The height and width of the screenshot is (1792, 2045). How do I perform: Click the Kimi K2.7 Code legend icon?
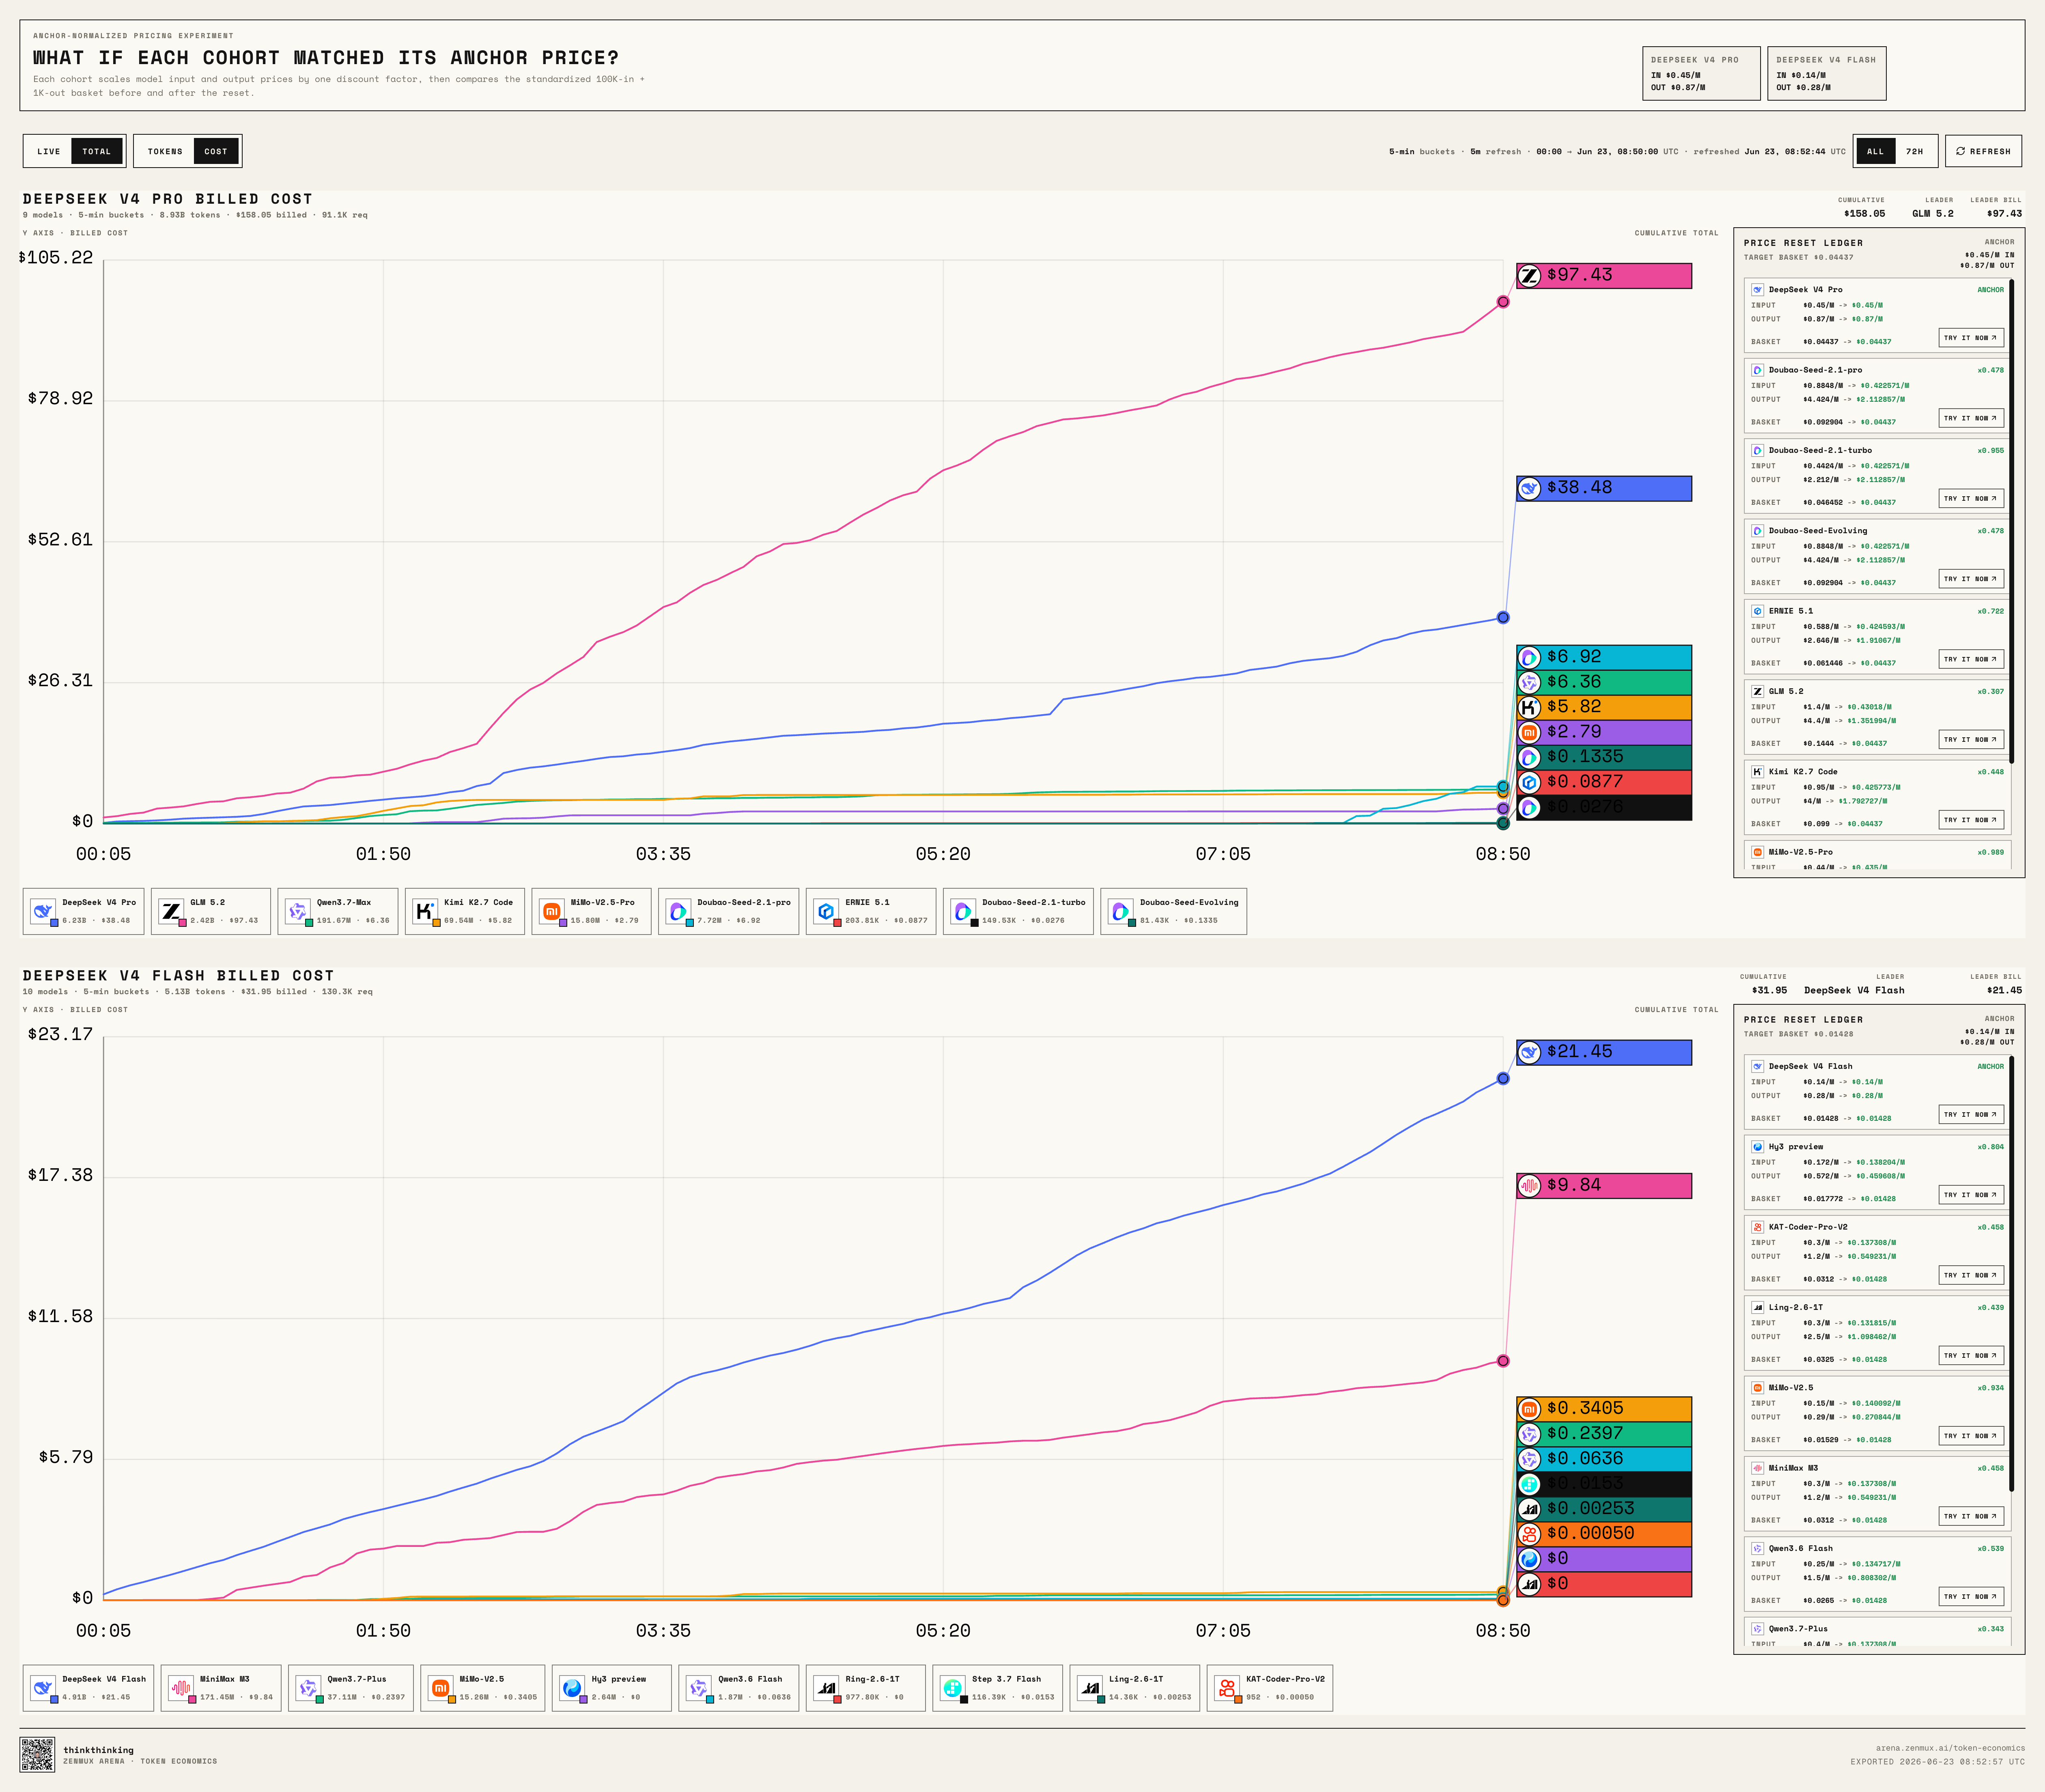(x=425, y=911)
